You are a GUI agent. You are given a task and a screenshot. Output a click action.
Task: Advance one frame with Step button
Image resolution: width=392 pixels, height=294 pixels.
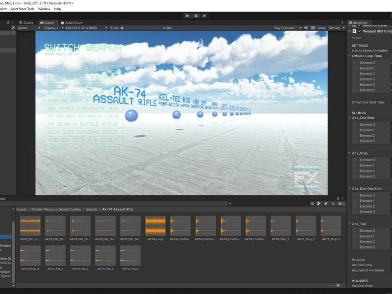click(x=205, y=16)
